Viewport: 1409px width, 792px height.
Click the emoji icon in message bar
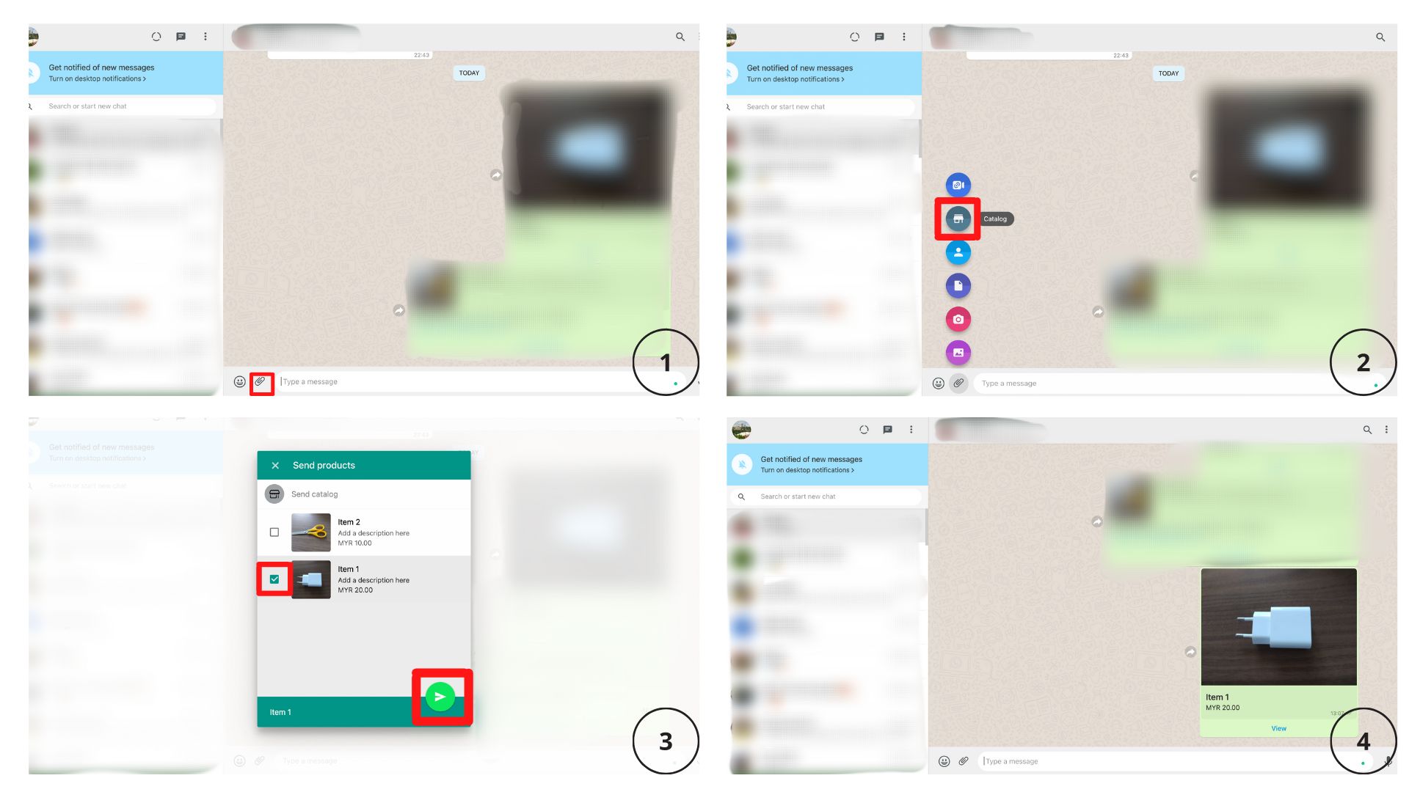click(239, 381)
